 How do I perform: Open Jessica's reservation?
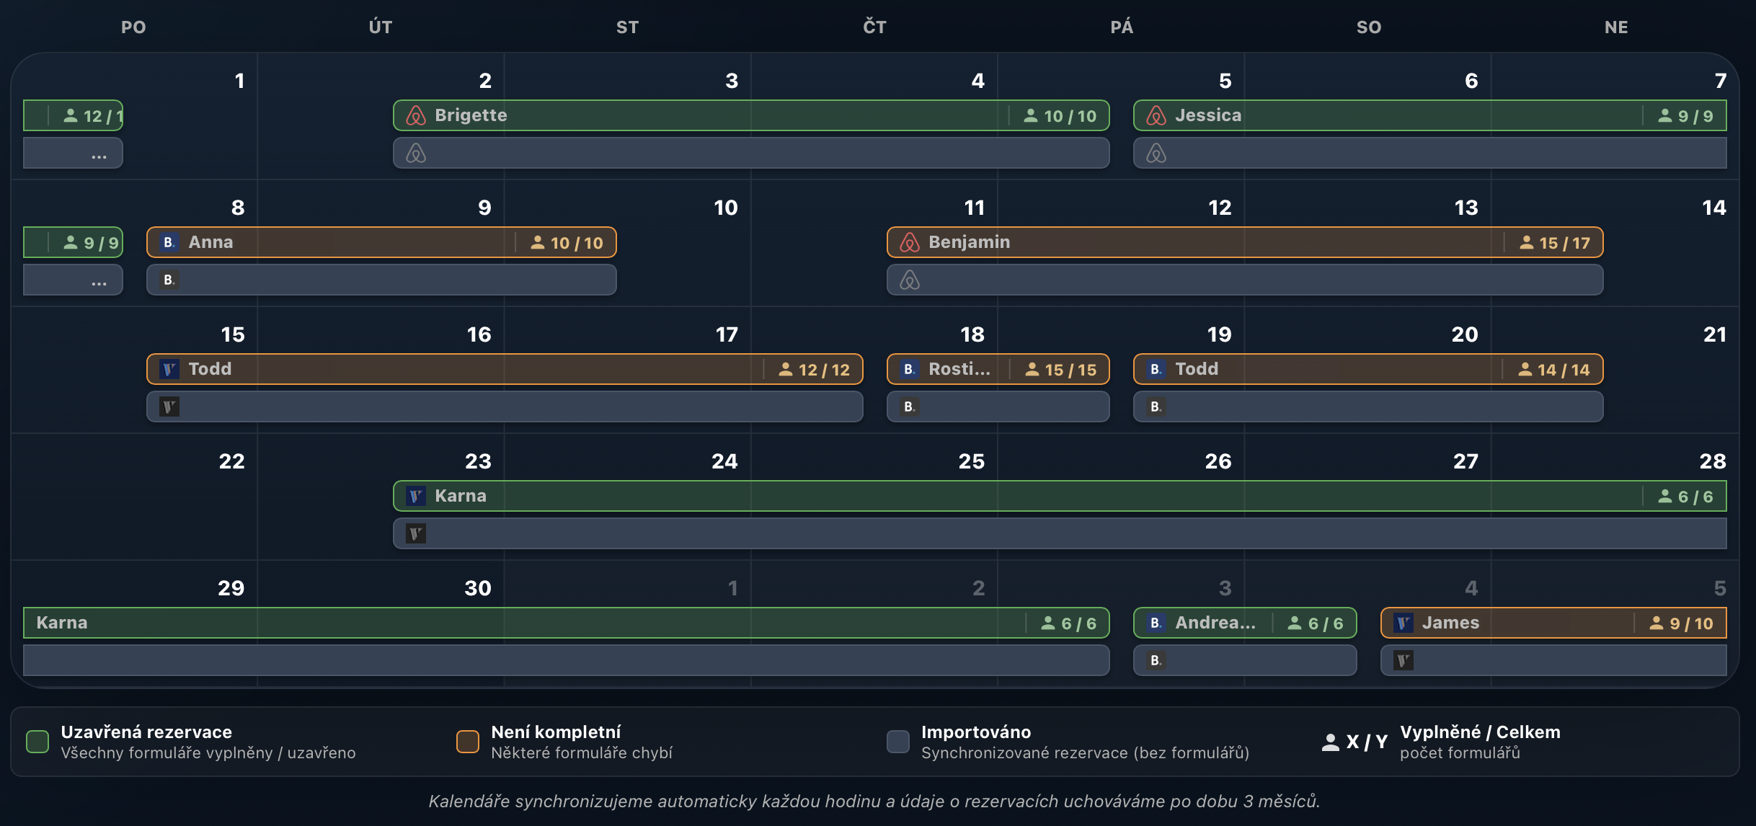click(1430, 115)
